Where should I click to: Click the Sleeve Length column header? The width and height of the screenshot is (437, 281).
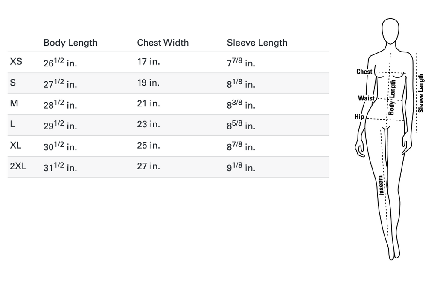point(257,43)
